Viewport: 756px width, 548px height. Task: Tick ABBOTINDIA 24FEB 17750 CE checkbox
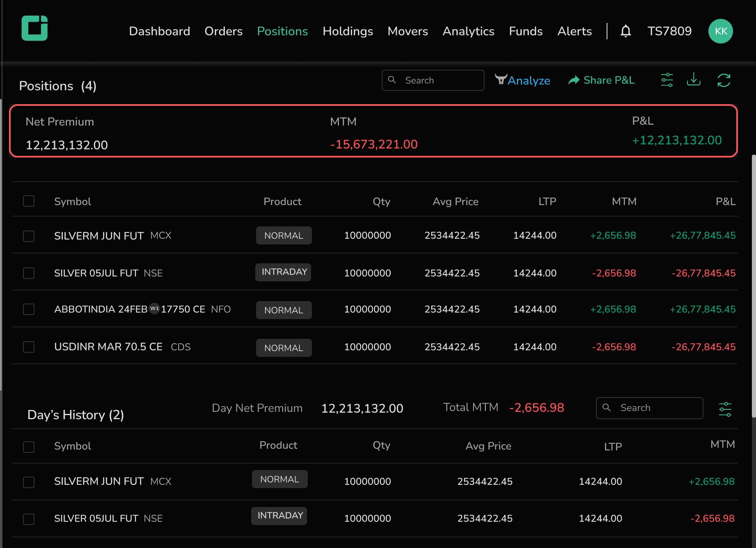click(29, 309)
